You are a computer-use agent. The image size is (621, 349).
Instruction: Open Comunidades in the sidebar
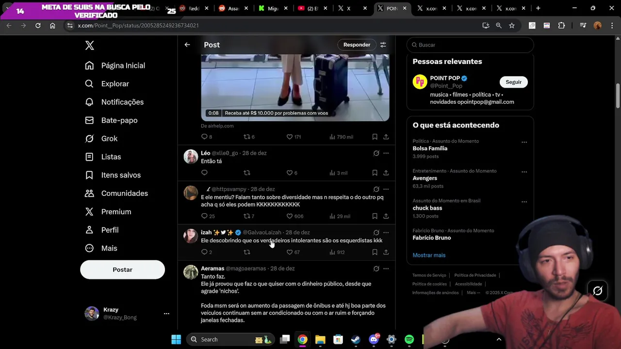[x=116, y=193]
